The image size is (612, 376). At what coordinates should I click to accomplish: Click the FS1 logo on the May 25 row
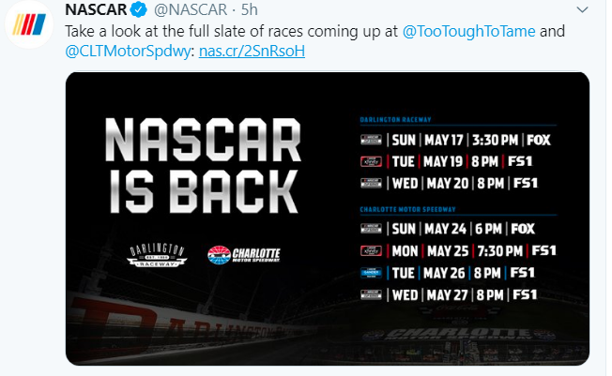(544, 250)
